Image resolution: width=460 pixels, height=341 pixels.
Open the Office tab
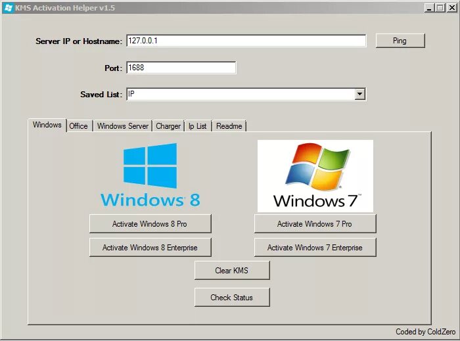tap(78, 126)
